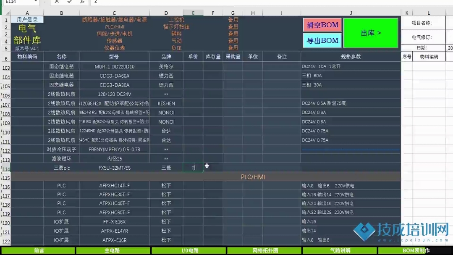Open the Name Box dropdown arrow

point(36,2)
